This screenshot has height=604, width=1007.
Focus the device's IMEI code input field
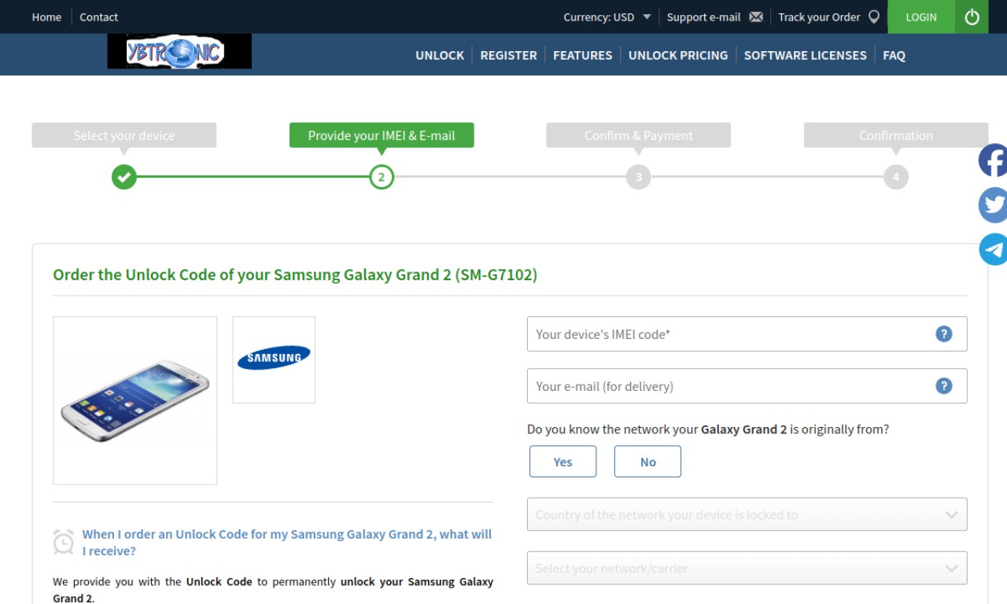coord(747,334)
